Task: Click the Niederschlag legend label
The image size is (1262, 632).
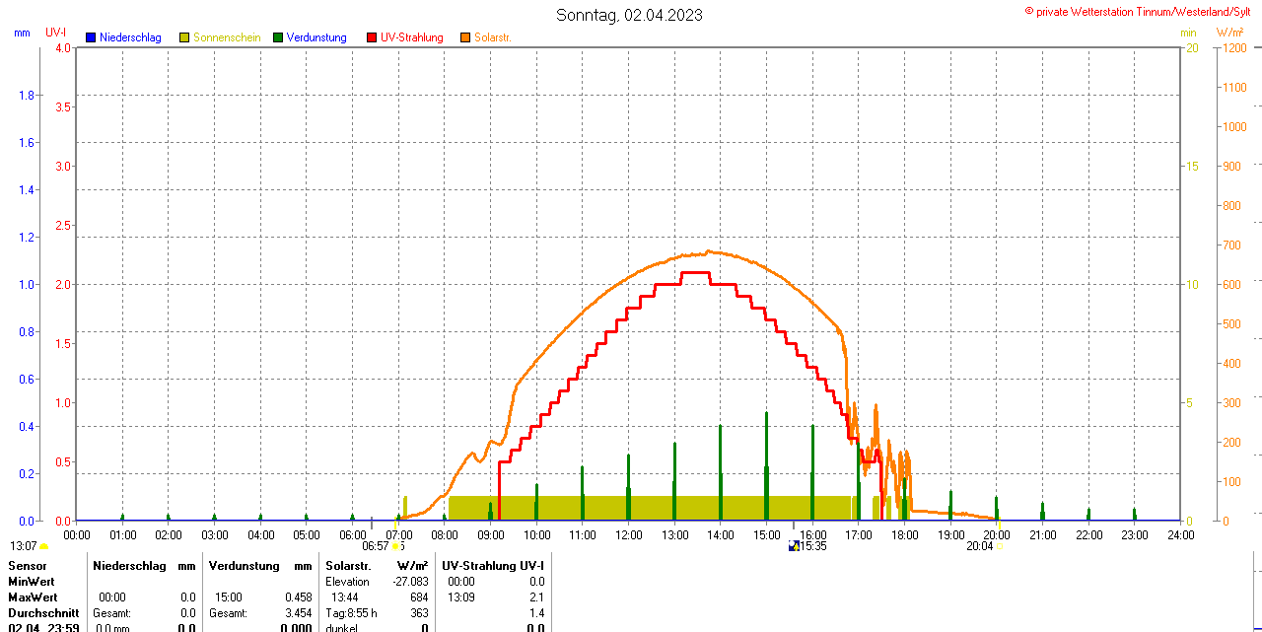Action: pyautogui.click(x=130, y=37)
